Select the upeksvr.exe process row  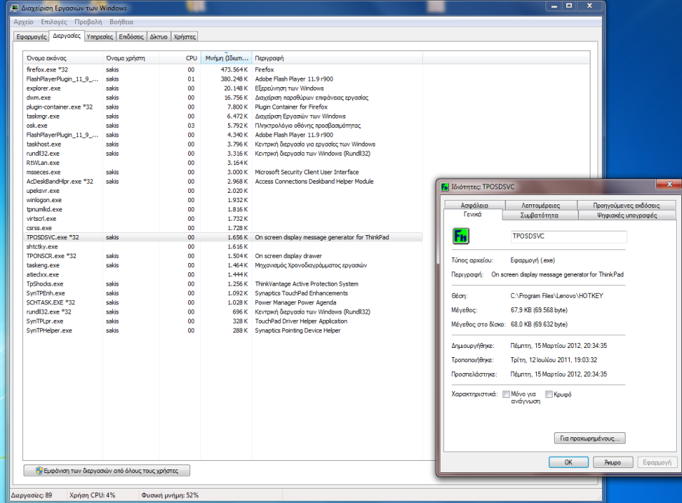click(223, 191)
